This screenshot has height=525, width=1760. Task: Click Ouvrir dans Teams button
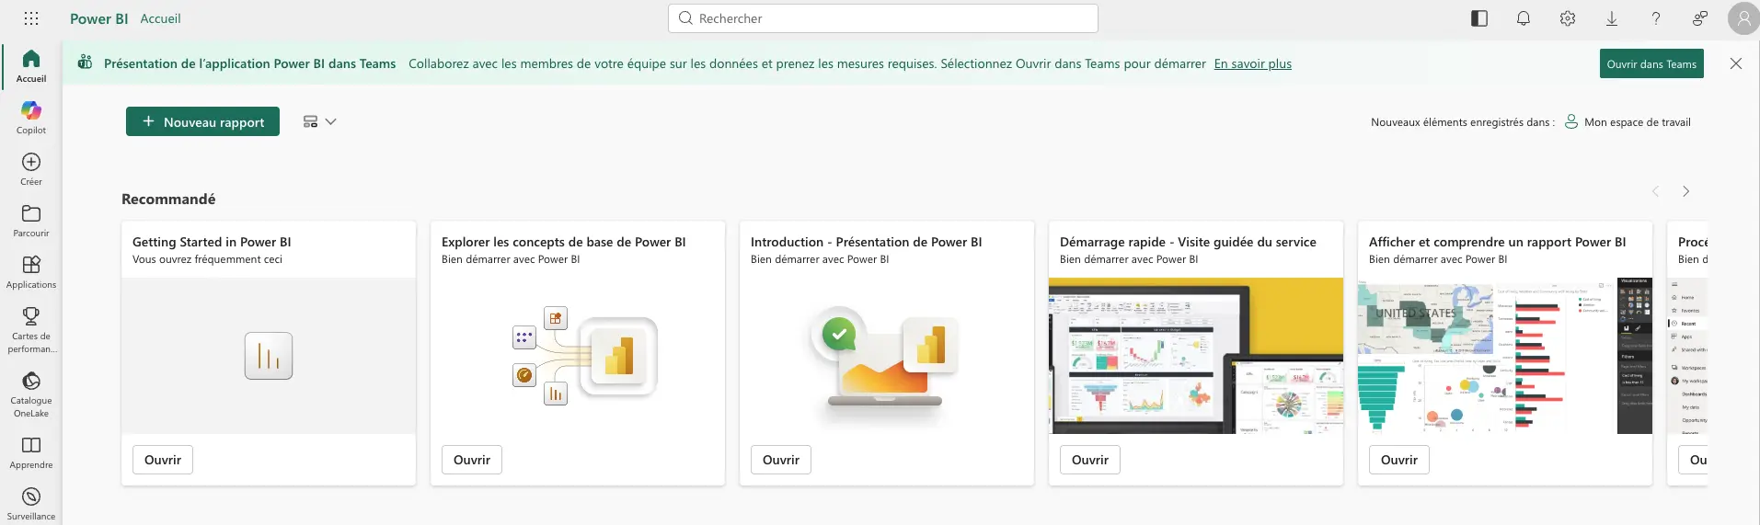coord(1651,63)
